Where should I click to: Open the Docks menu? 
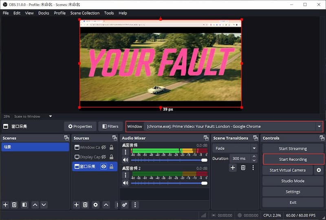[x=44, y=13]
